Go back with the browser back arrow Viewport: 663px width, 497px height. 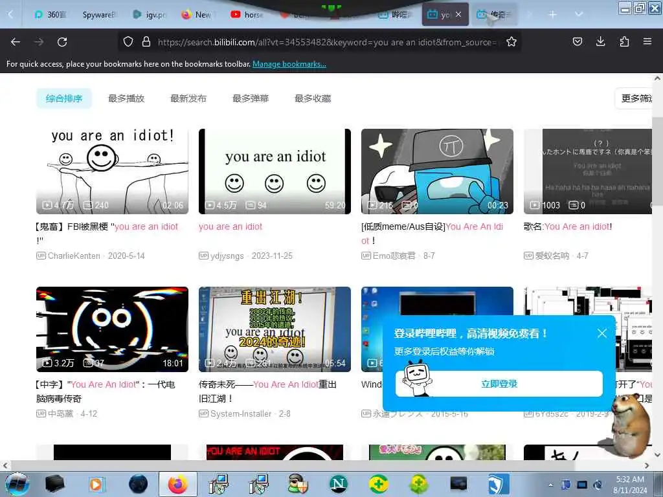click(x=16, y=42)
